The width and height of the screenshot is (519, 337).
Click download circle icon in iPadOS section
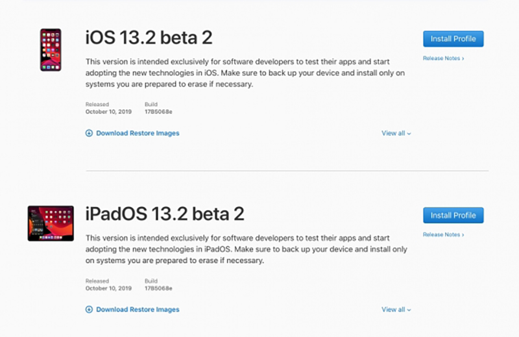[90, 310]
